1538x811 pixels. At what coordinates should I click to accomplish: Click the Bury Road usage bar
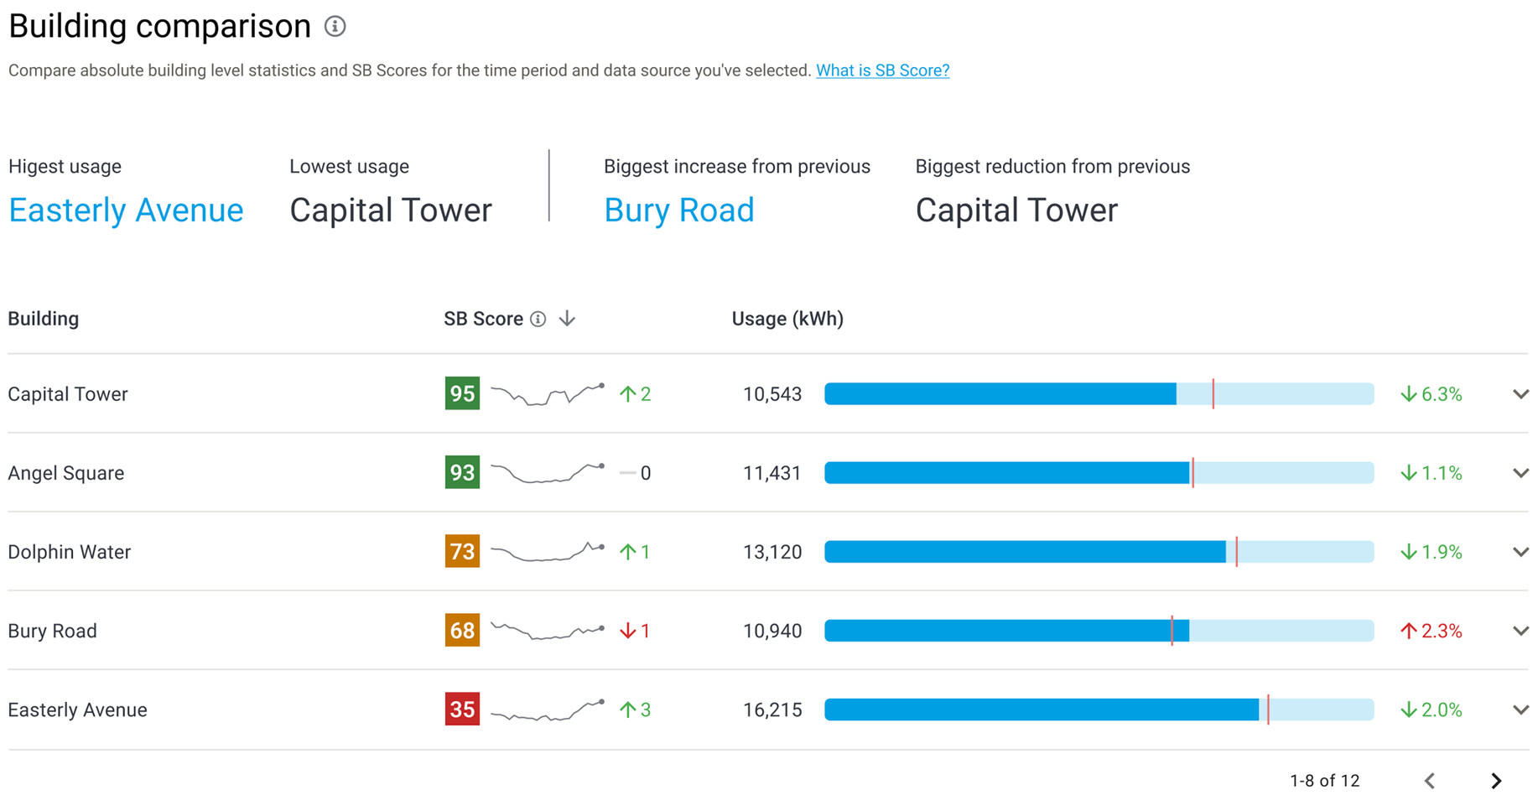click(x=1099, y=631)
